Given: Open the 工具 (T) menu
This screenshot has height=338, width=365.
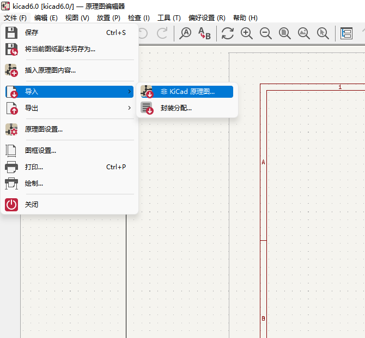Looking at the screenshot, I should 169,18.
